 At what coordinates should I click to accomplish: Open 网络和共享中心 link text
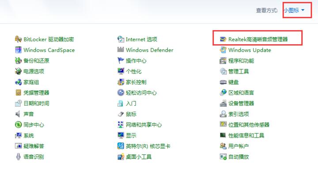(x=144, y=125)
